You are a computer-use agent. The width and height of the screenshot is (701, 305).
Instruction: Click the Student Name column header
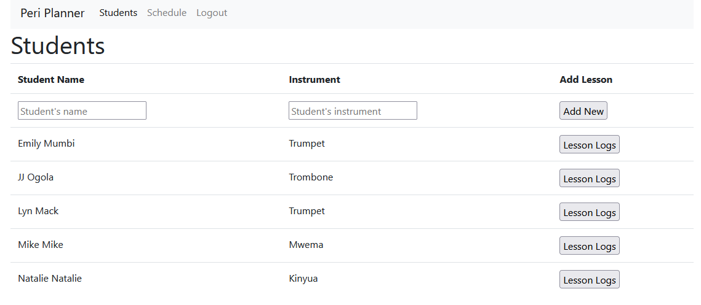[x=51, y=80]
